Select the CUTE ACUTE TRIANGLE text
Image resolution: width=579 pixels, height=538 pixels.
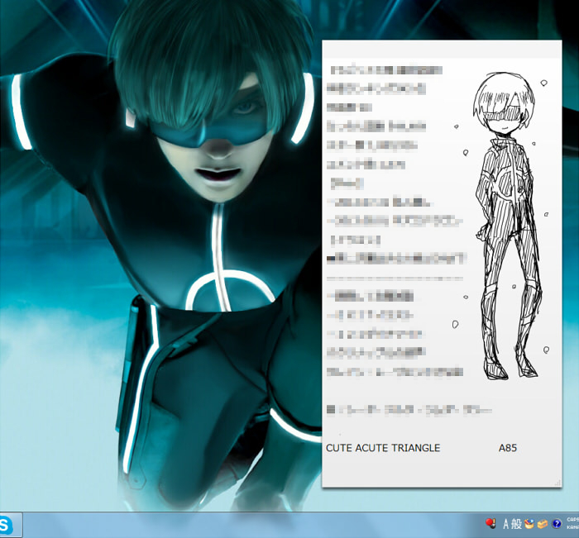click(x=383, y=448)
